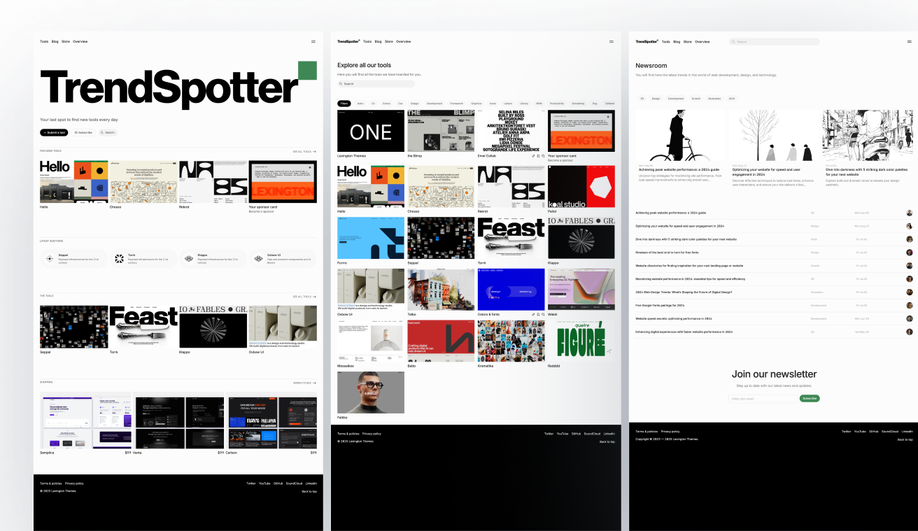Select the Illustration category pill in Newsroom

[714, 99]
